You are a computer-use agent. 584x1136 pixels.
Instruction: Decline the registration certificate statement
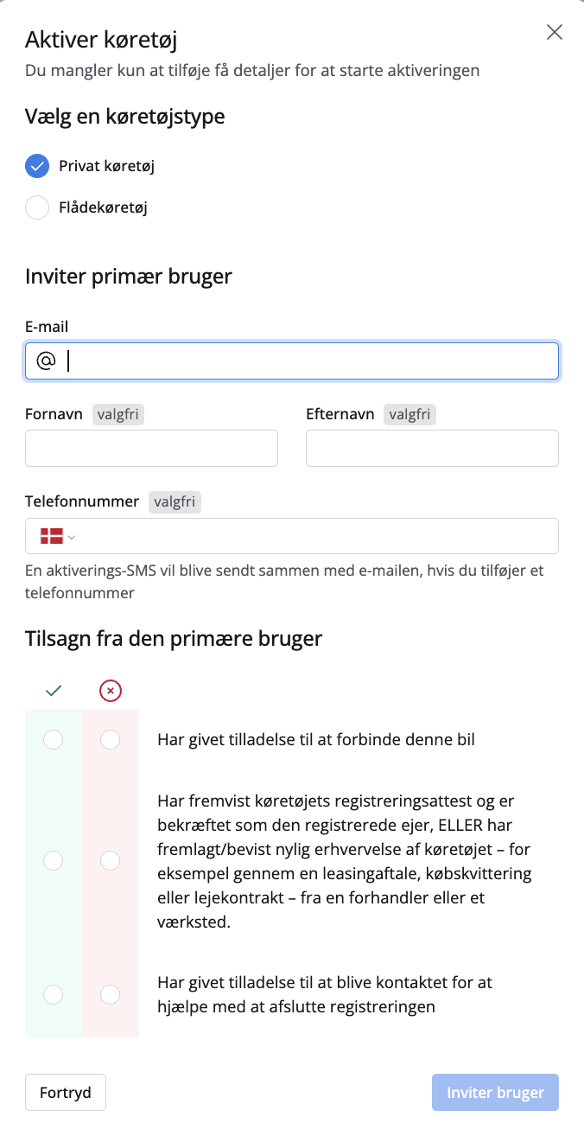coord(111,860)
